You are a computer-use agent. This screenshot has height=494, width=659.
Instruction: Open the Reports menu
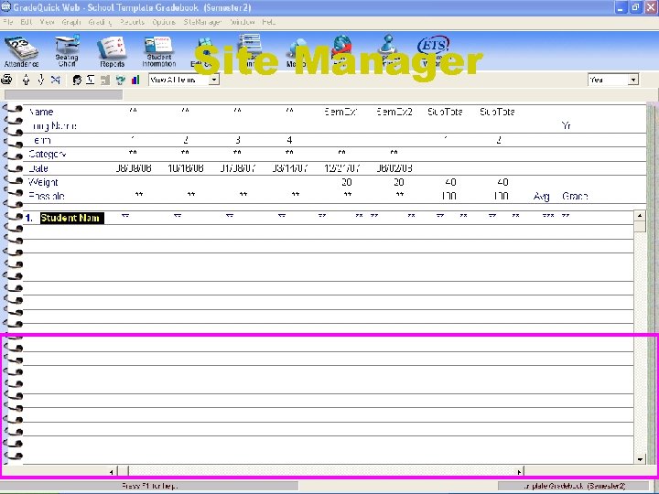[132, 22]
